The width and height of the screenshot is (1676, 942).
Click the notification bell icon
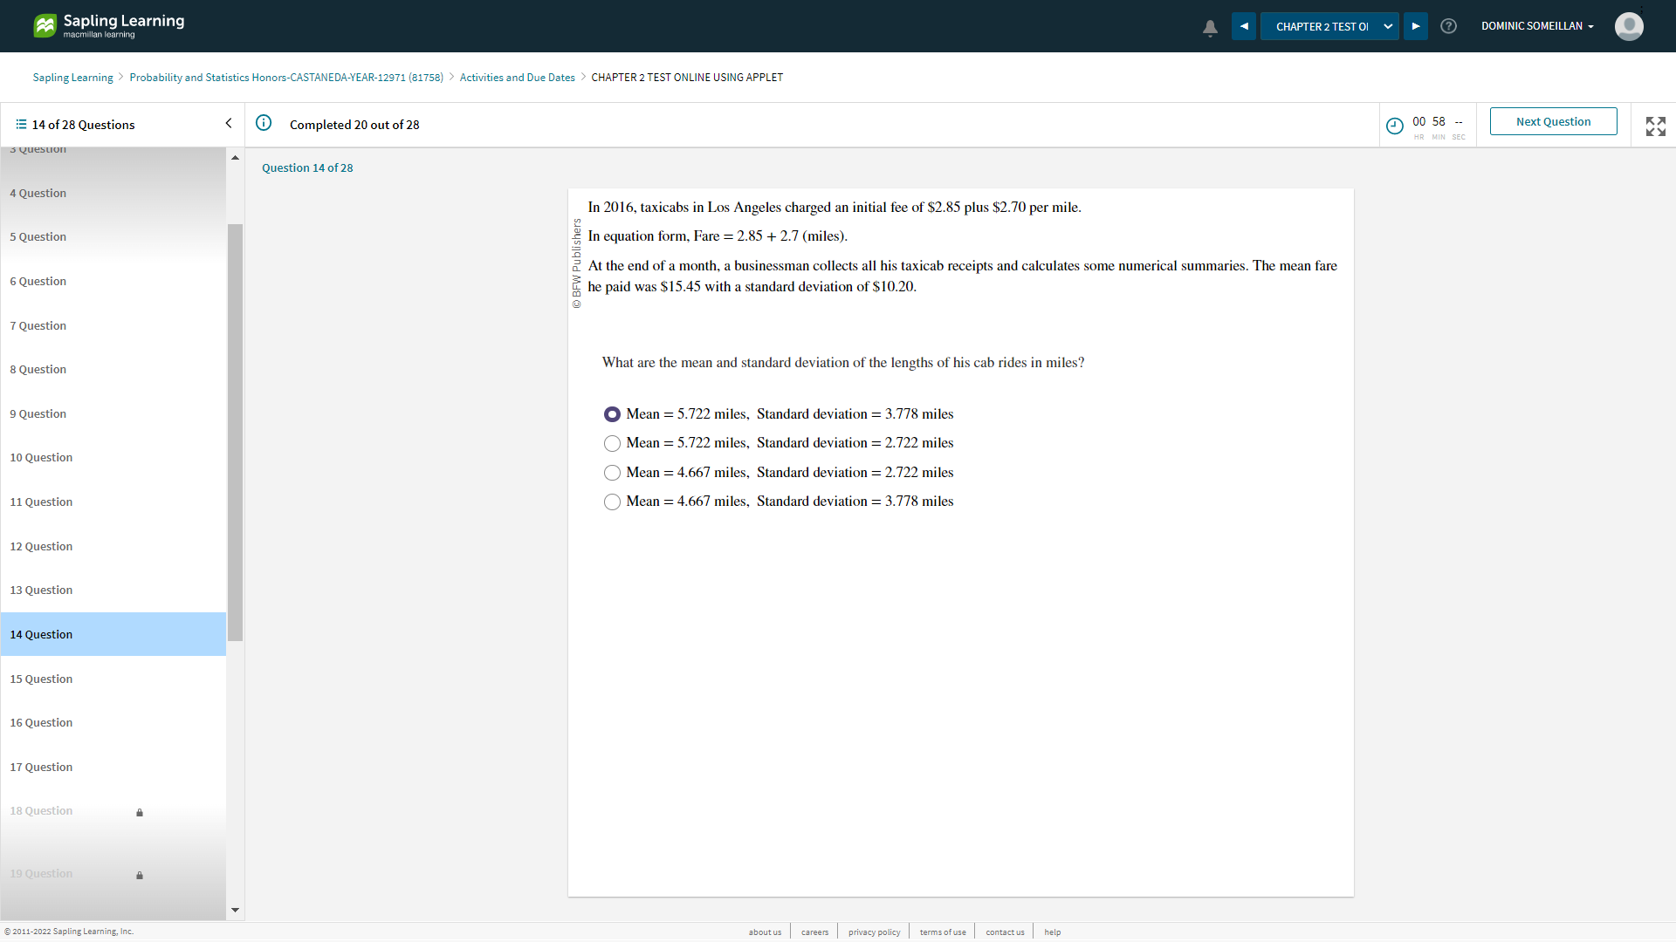tap(1210, 27)
